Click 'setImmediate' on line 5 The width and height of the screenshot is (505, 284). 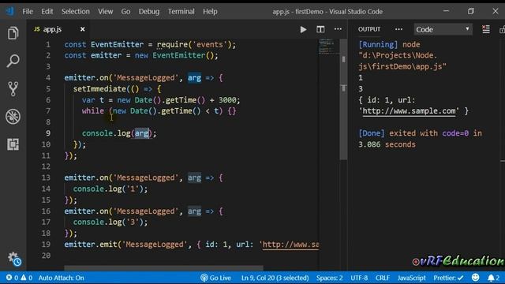click(99, 89)
